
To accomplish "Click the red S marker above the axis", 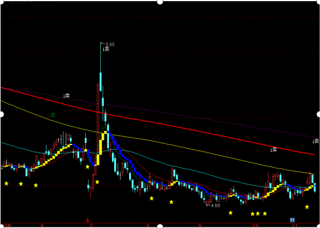I will (x=88, y=221).
